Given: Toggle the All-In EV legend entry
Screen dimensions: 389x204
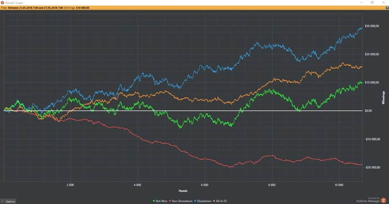Looking at the screenshot, I should click(220, 201).
